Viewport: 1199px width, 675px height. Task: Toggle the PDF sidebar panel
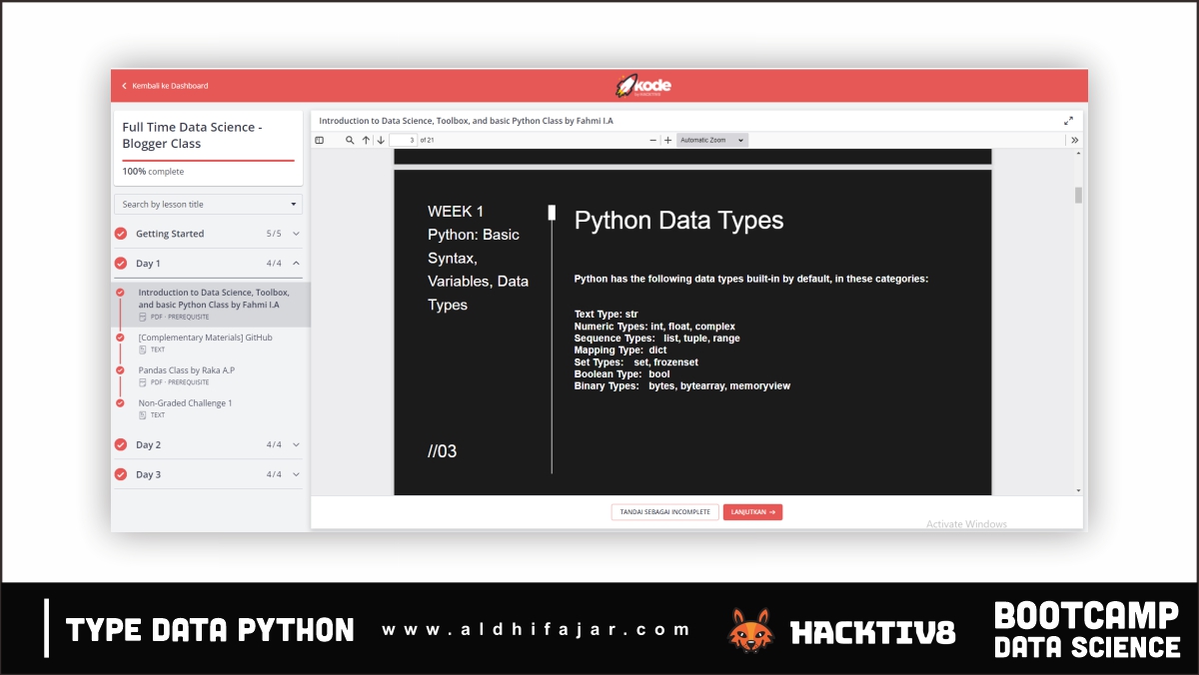318,140
